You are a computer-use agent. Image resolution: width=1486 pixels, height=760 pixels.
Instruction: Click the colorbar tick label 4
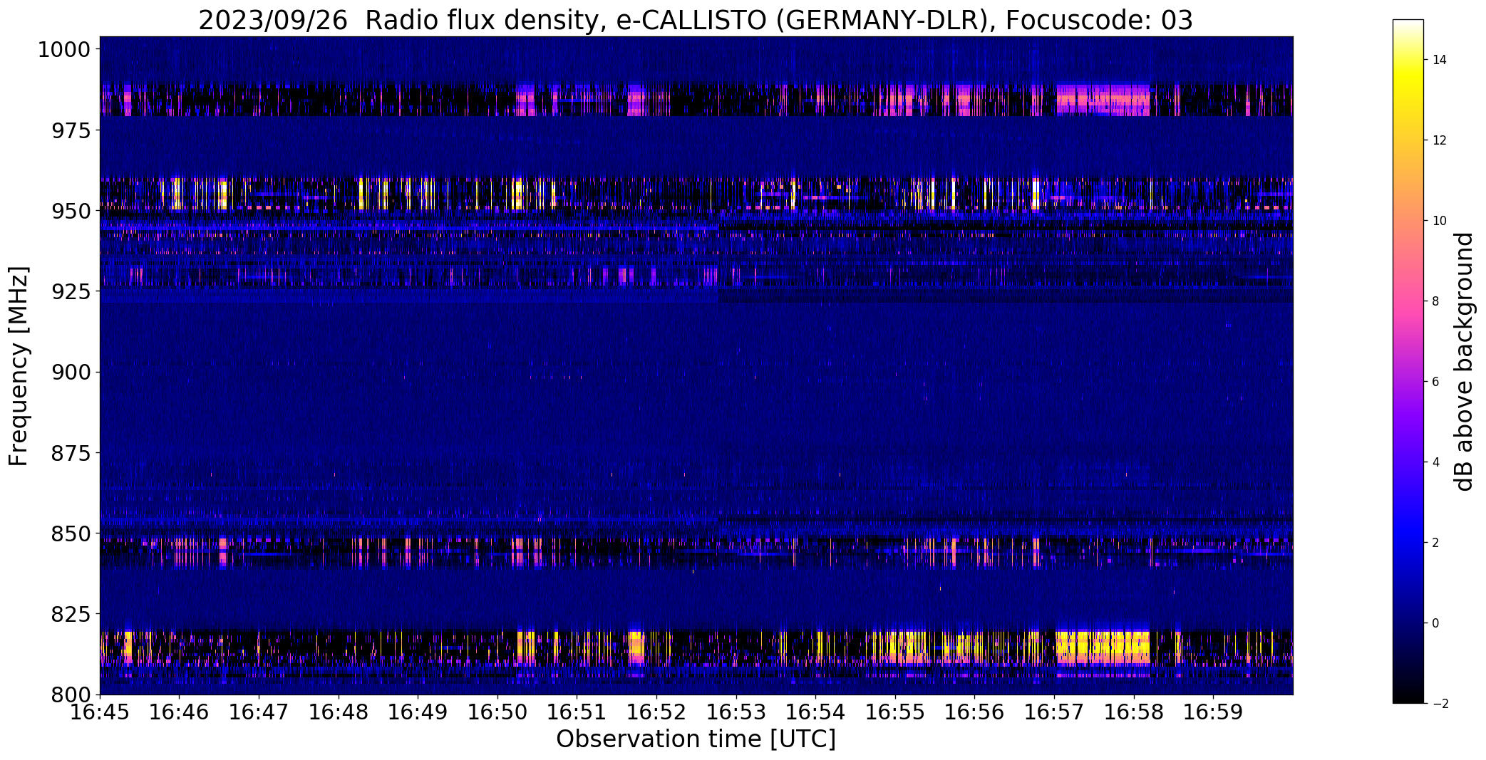coord(1435,462)
